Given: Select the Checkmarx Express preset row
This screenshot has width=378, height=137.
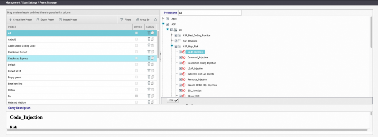Looking at the screenshot, I should pos(82,58).
